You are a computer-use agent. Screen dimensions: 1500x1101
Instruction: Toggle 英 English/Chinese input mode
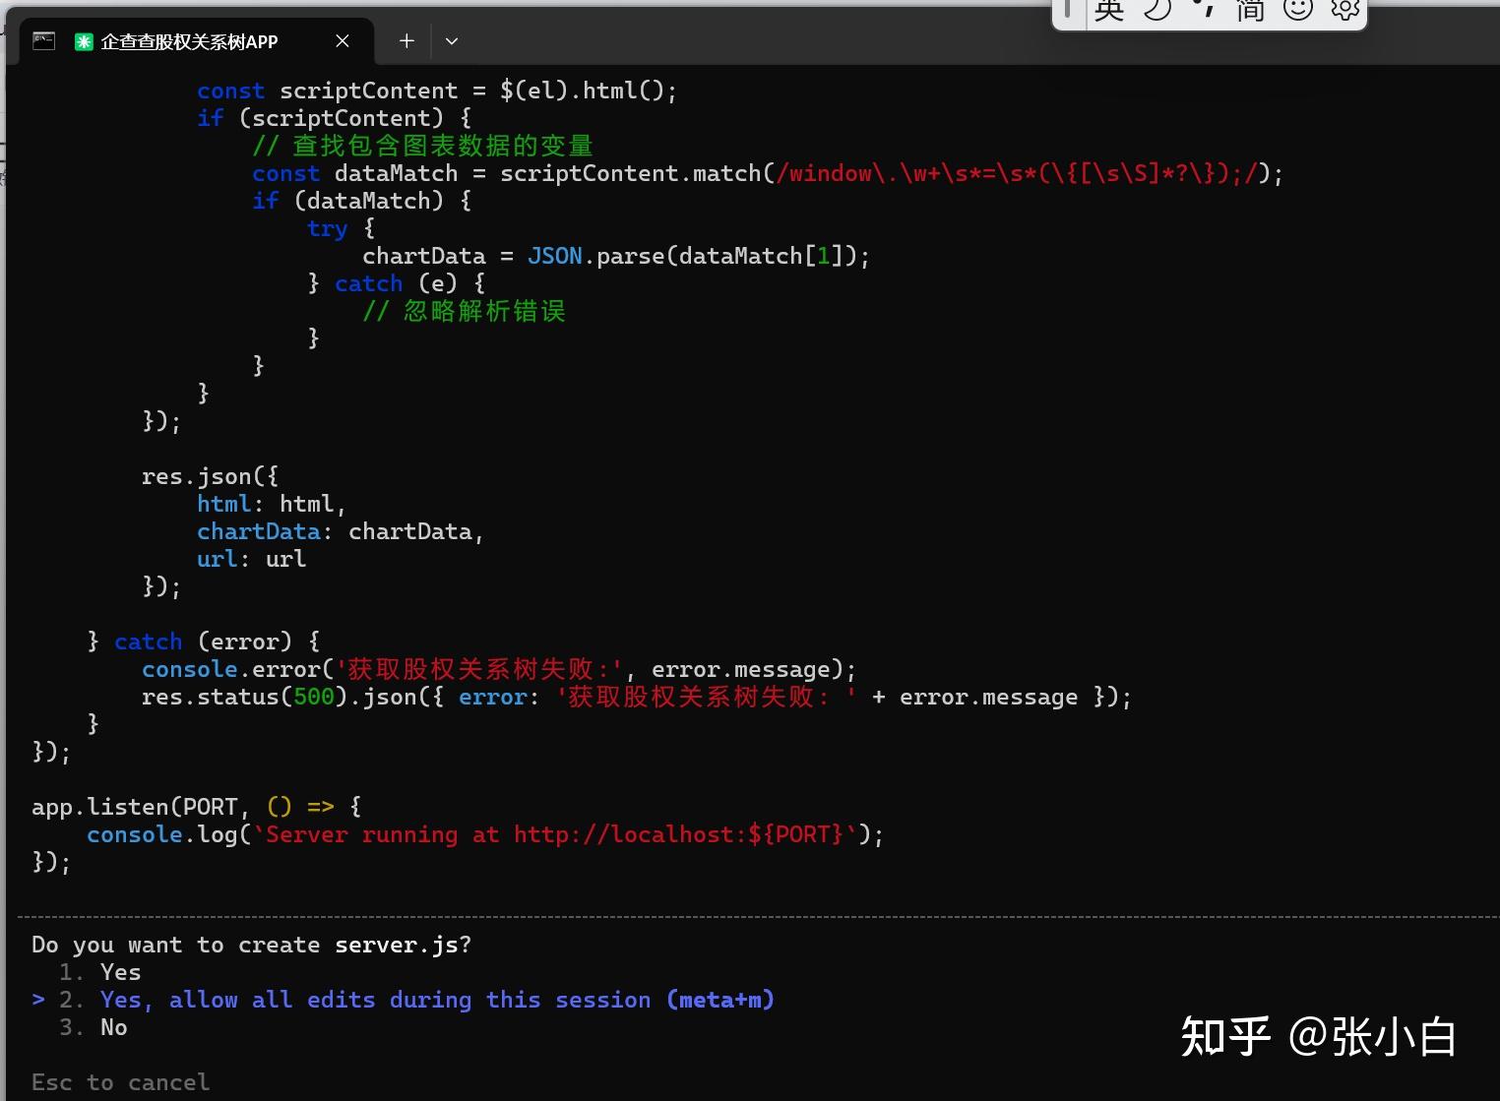[x=1110, y=10]
